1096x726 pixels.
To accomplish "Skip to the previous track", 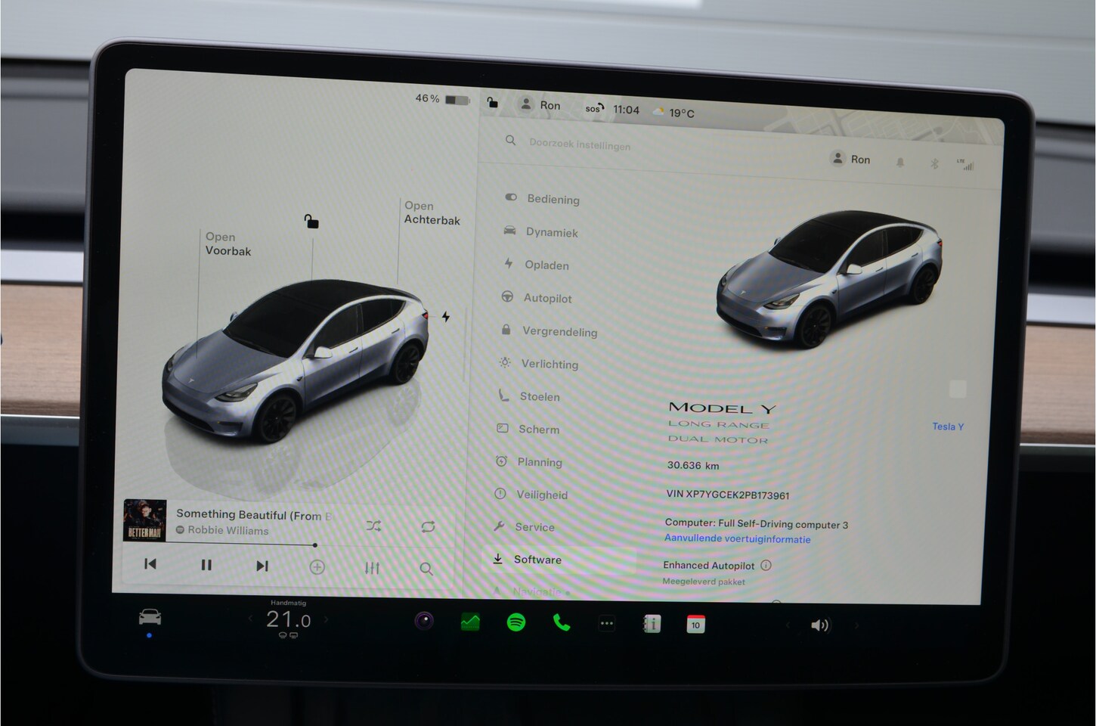I will click(x=150, y=563).
